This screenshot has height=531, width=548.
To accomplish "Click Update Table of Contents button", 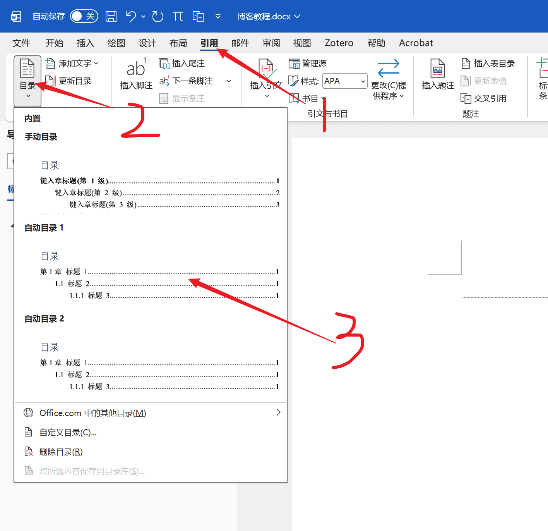I will click(x=69, y=81).
